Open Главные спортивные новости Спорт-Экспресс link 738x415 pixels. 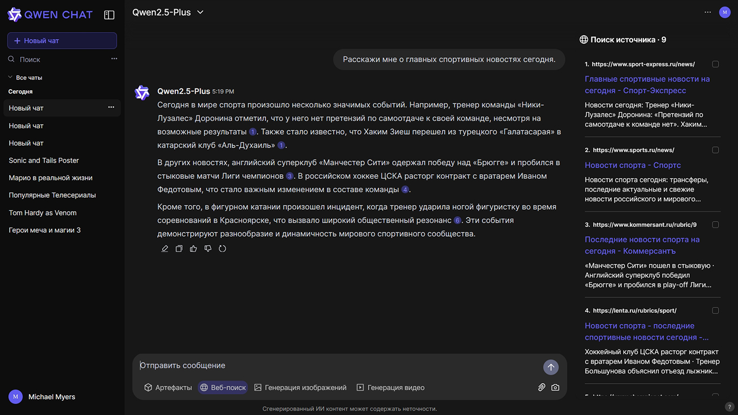click(x=647, y=85)
